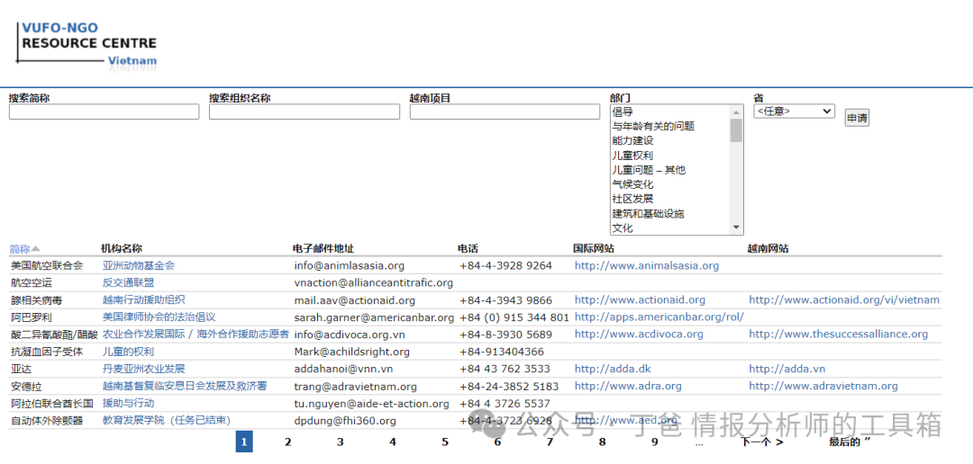Go to page 4 of results
Screen dimensions: 973x464
click(393, 442)
